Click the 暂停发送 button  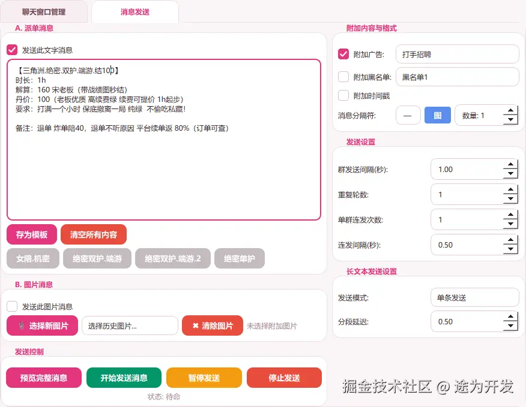[x=204, y=378]
